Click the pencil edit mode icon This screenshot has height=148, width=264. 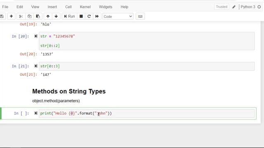234,7
